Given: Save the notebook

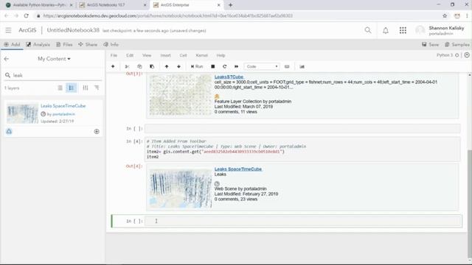Looking at the screenshot, I should (x=430, y=44).
